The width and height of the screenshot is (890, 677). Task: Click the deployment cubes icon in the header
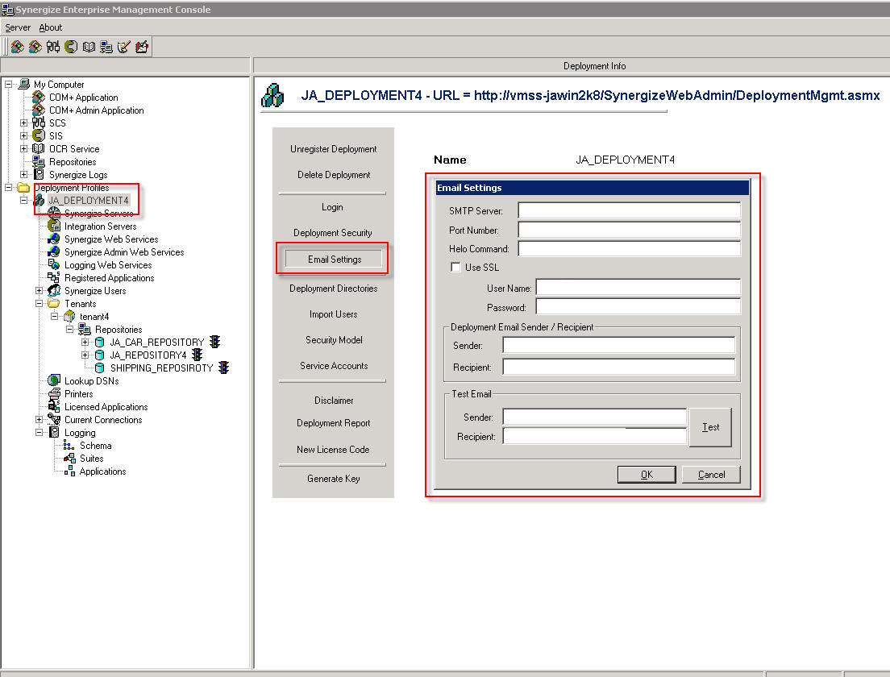(x=272, y=95)
